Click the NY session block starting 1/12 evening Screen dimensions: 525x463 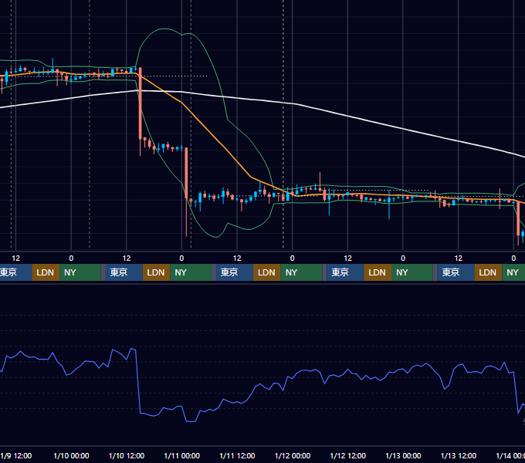tap(412, 272)
